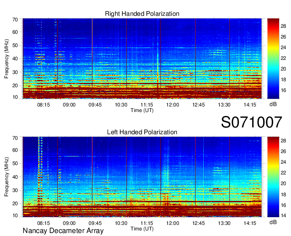
Task: Click "14:15" time tick on Right Handed plot
Action: point(250,105)
